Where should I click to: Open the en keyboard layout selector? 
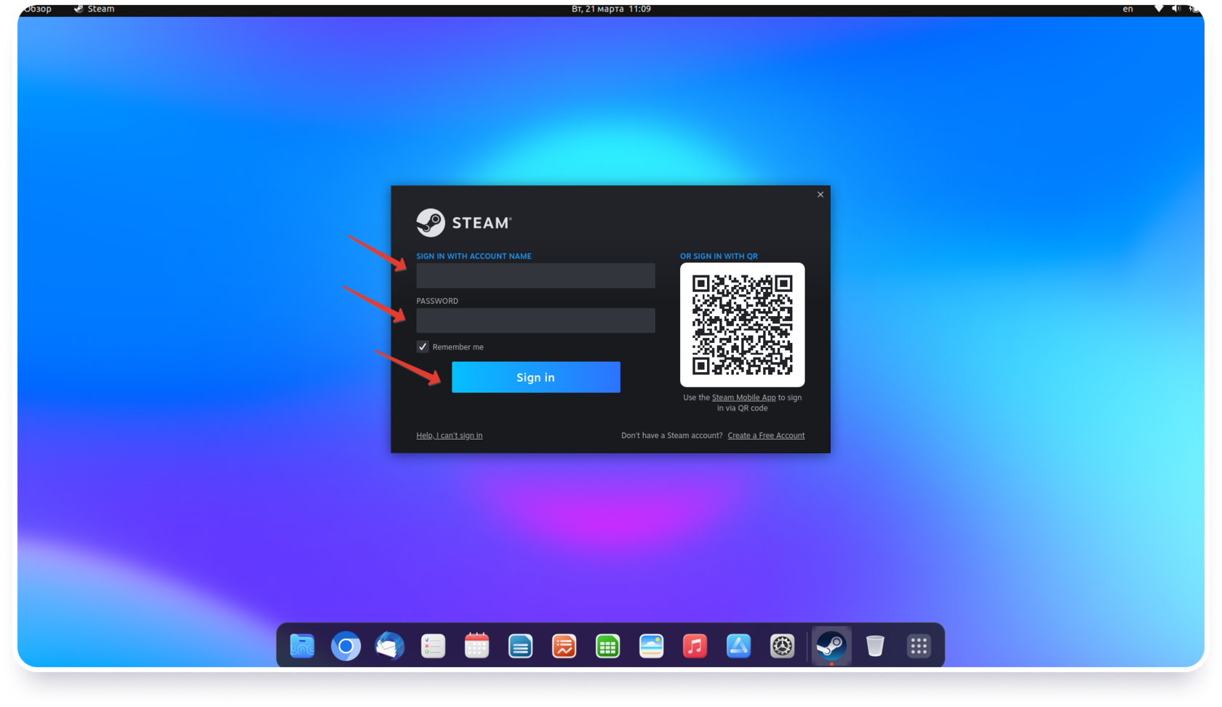(x=1127, y=9)
